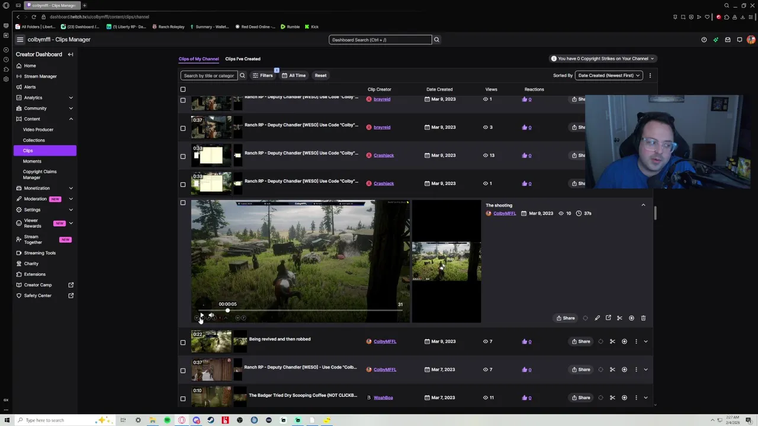
Task: Click scissors icon on Being revived row
Action: 612,341
